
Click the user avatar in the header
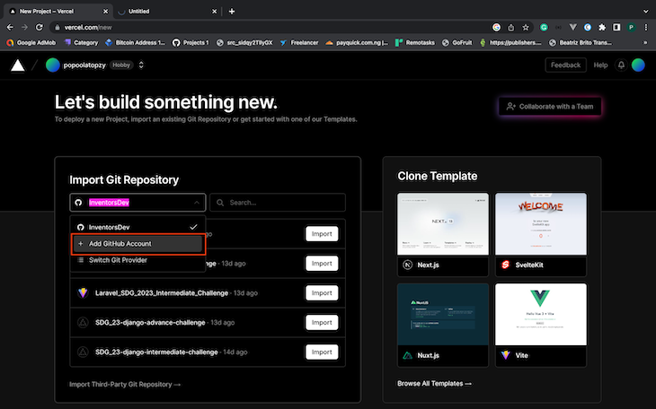(x=638, y=65)
